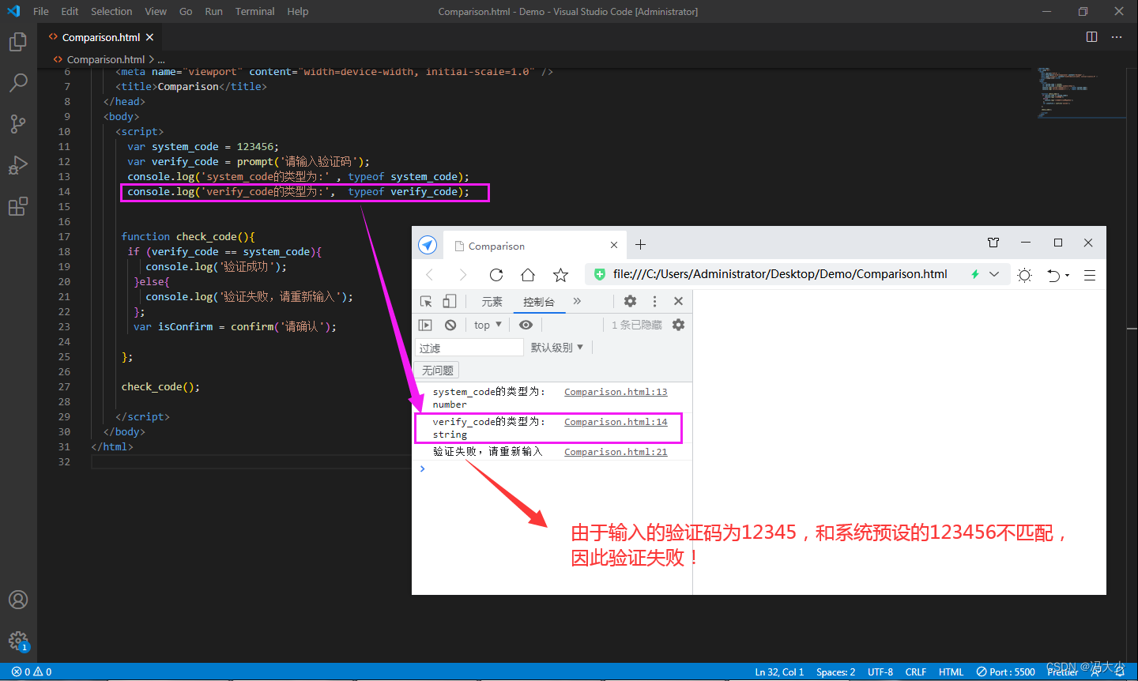Screen dimensions: 1138x681
Task: Click the lightning speed-mode icon in address bar
Action: pyautogui.click(x=975, y=274)
